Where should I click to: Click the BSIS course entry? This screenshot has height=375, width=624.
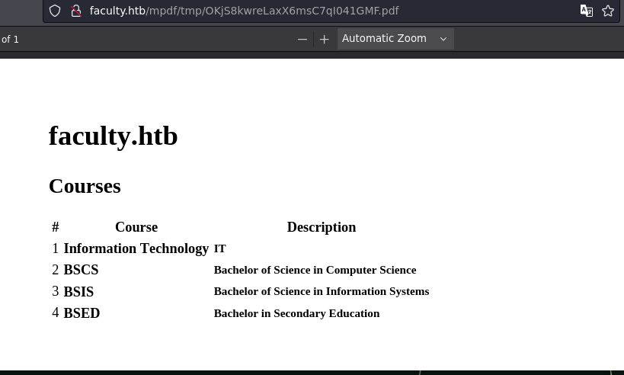point(78,292)
